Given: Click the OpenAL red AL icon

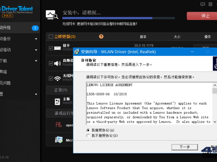Looking at the screenshot, I should 59,125.
